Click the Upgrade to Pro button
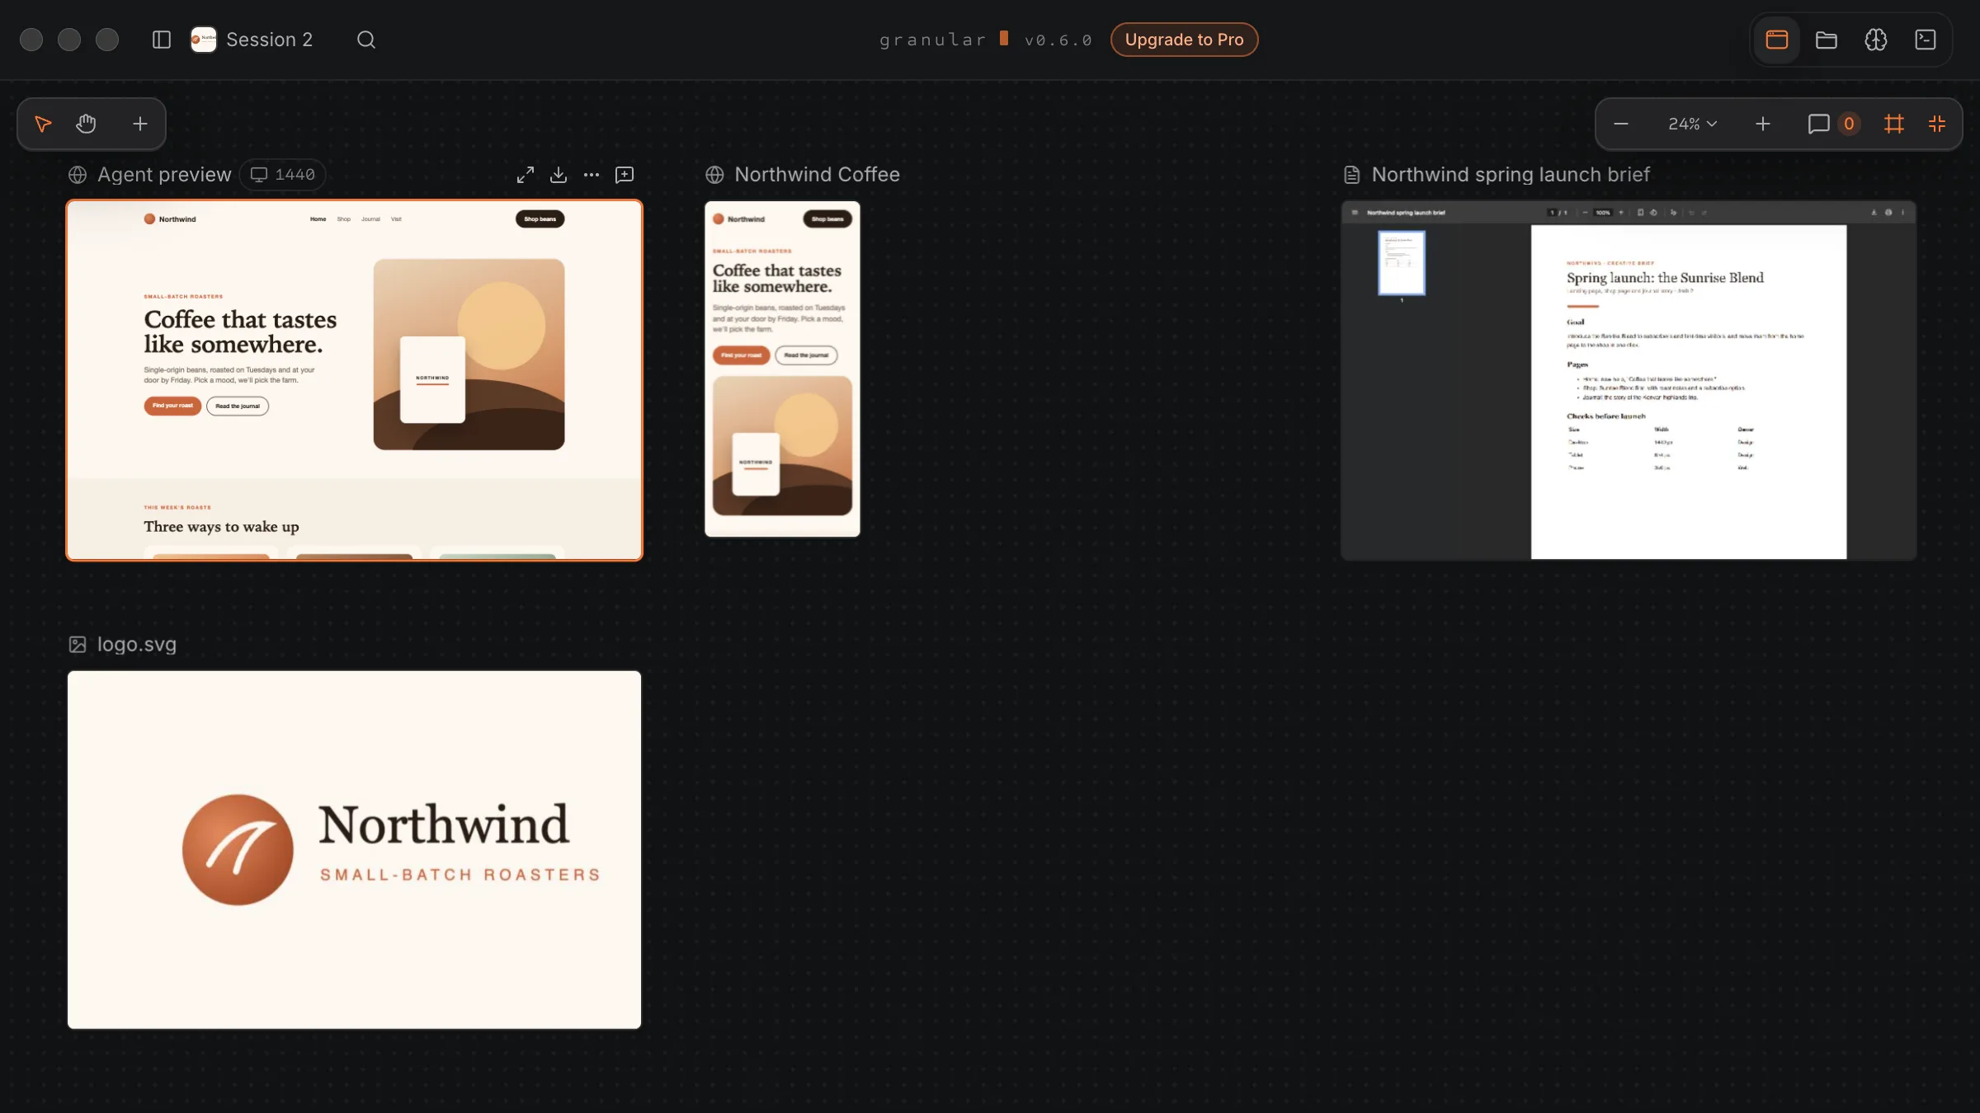The image size is (1980, 1113). point(1184,40)
